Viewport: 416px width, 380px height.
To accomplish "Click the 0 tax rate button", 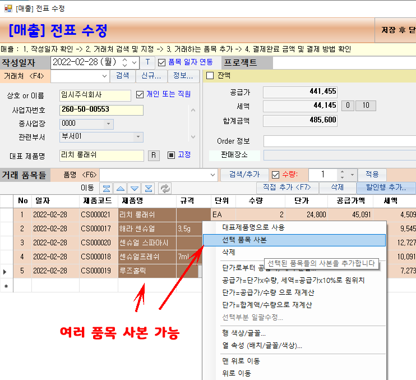I will (348, 106).
